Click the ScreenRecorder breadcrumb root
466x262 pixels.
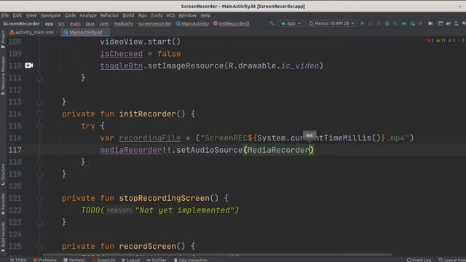(21, 23)
